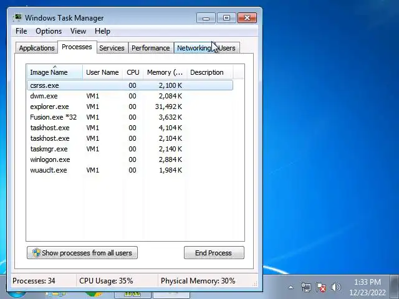Viewport: 399px width, 299px height.
Task: Minimize the Task Manager window
Action: click(x=206, y=18)
